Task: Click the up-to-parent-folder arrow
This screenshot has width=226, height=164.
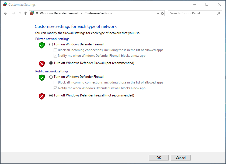Action: tap(26, 13)
